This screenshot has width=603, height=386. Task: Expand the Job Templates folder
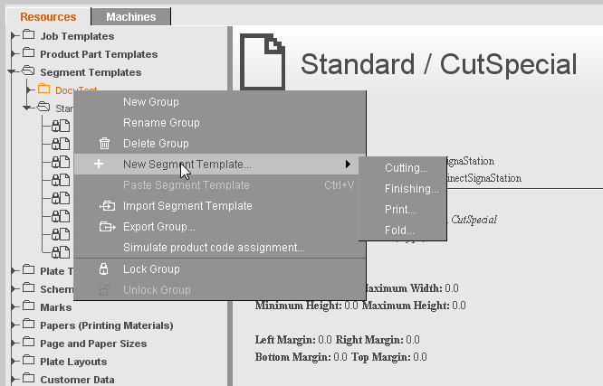14,36
